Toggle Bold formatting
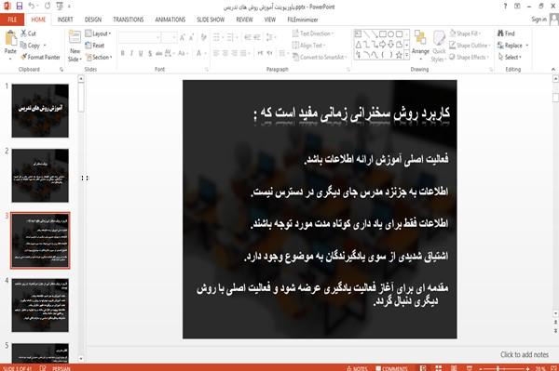The width and height of the screenshot is (559, 371). (x=122, y=53)
